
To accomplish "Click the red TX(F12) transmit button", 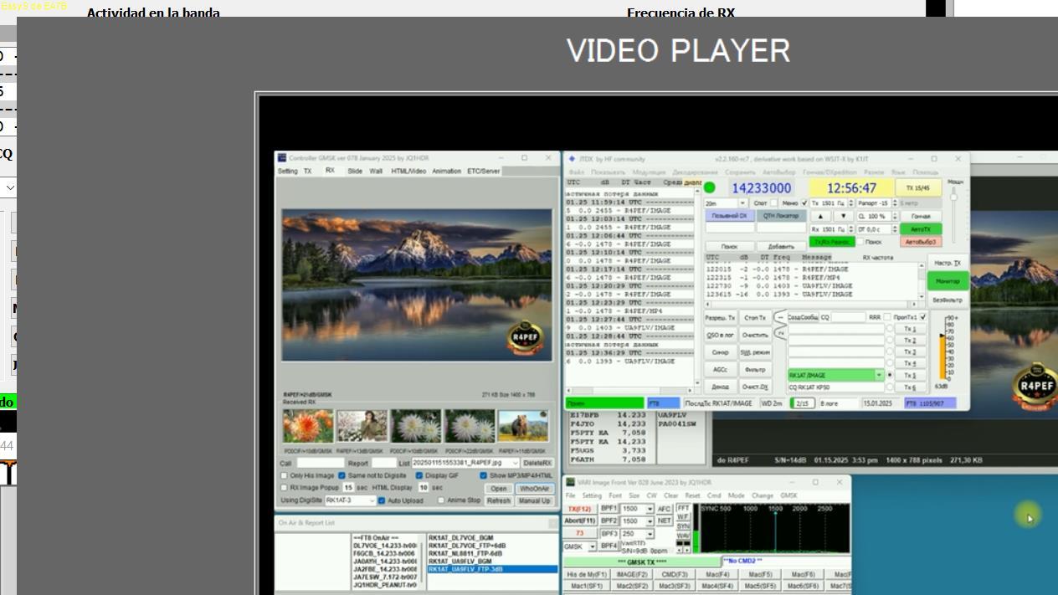I will pos(579,509).
